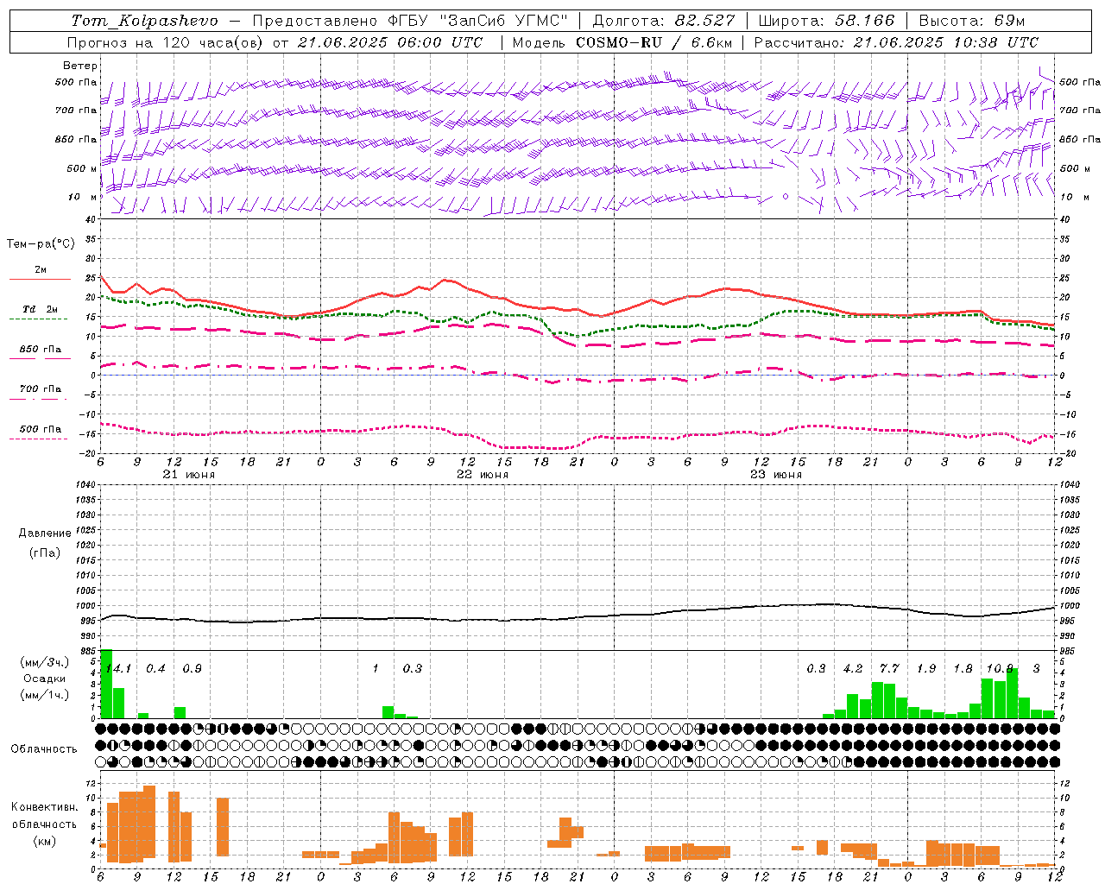Screen dimensions: 1105x884
Task: Click the Осадки precipitation label
Action: tap(45, 679)
